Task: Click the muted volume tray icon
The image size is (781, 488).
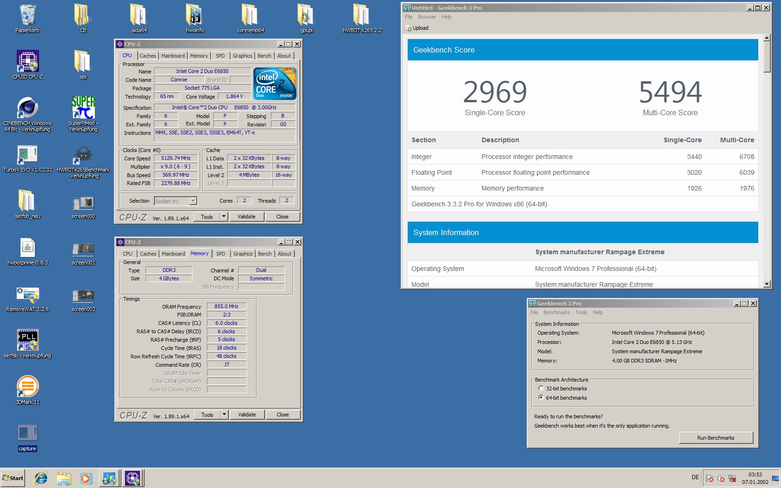Action: click(x=721, y=478)
